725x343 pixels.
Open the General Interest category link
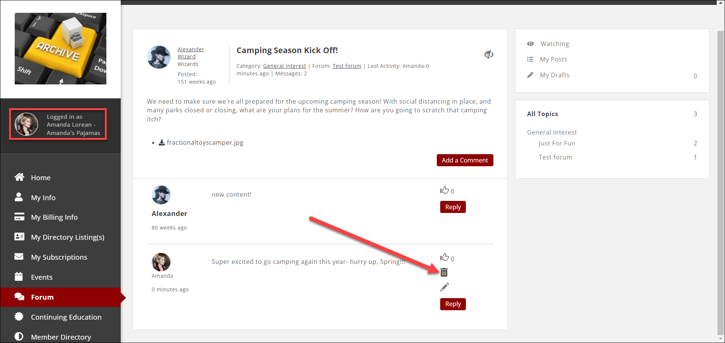pyautogui.click(x=284, y=66)
